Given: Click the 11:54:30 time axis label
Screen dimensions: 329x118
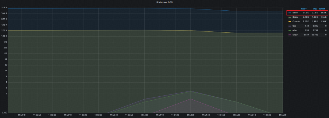Looking at the screenshot, I should click(x=190, y=115).
